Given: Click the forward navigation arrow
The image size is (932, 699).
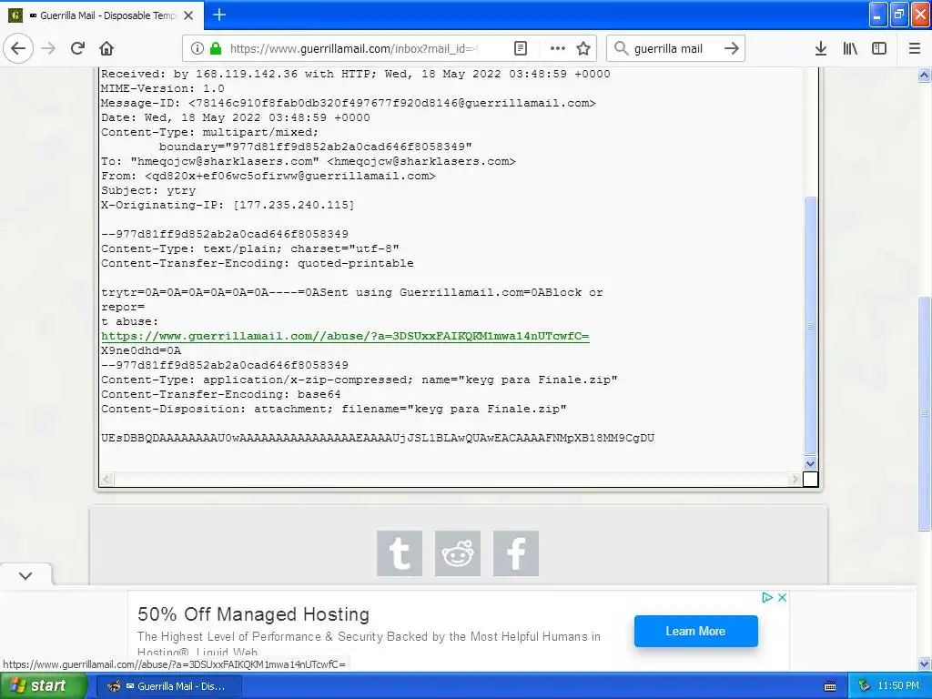Looking at the screenshot, I should click(x=48, y=49).
